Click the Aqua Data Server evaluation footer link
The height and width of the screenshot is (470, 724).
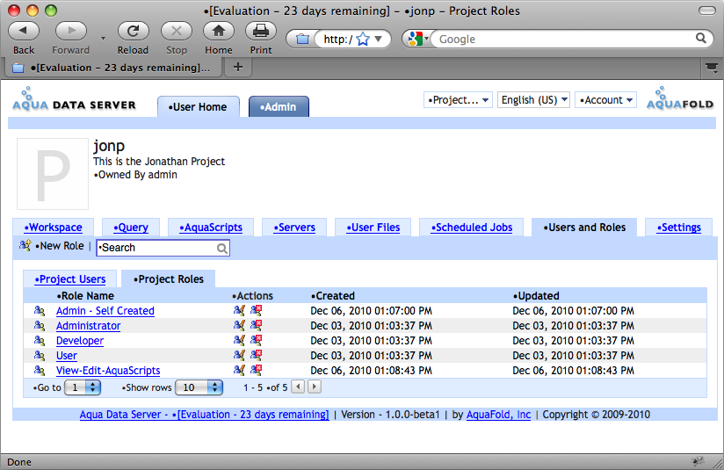(204, 414)
